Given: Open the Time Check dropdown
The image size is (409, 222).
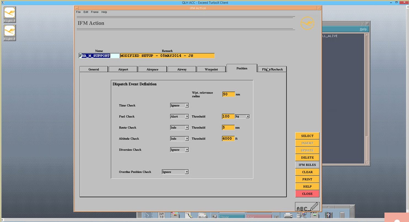Looking at the screenshot, I should tap(179, 105).
